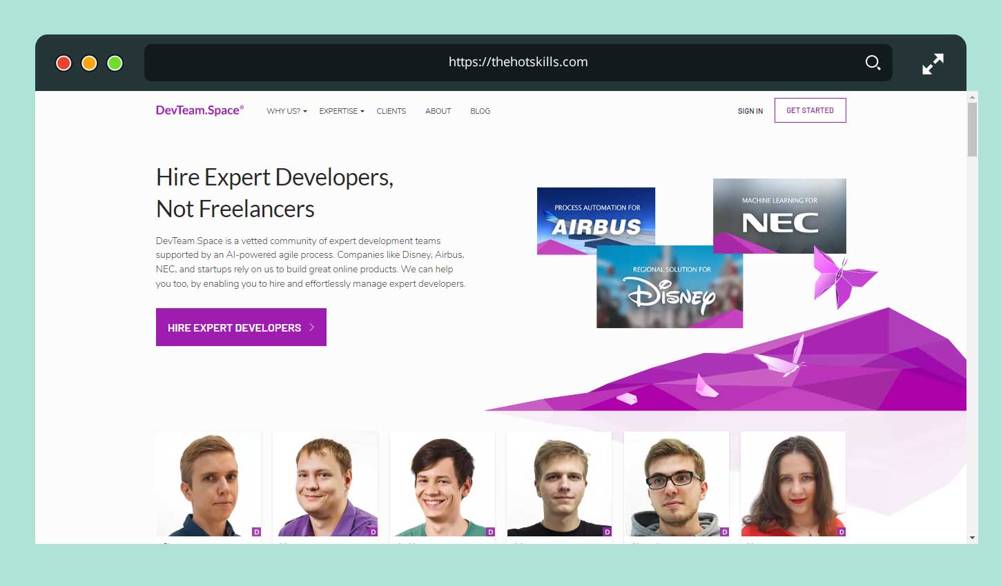
Task: Open the DevTeam.Space logo home link
Action: [200, 110]
